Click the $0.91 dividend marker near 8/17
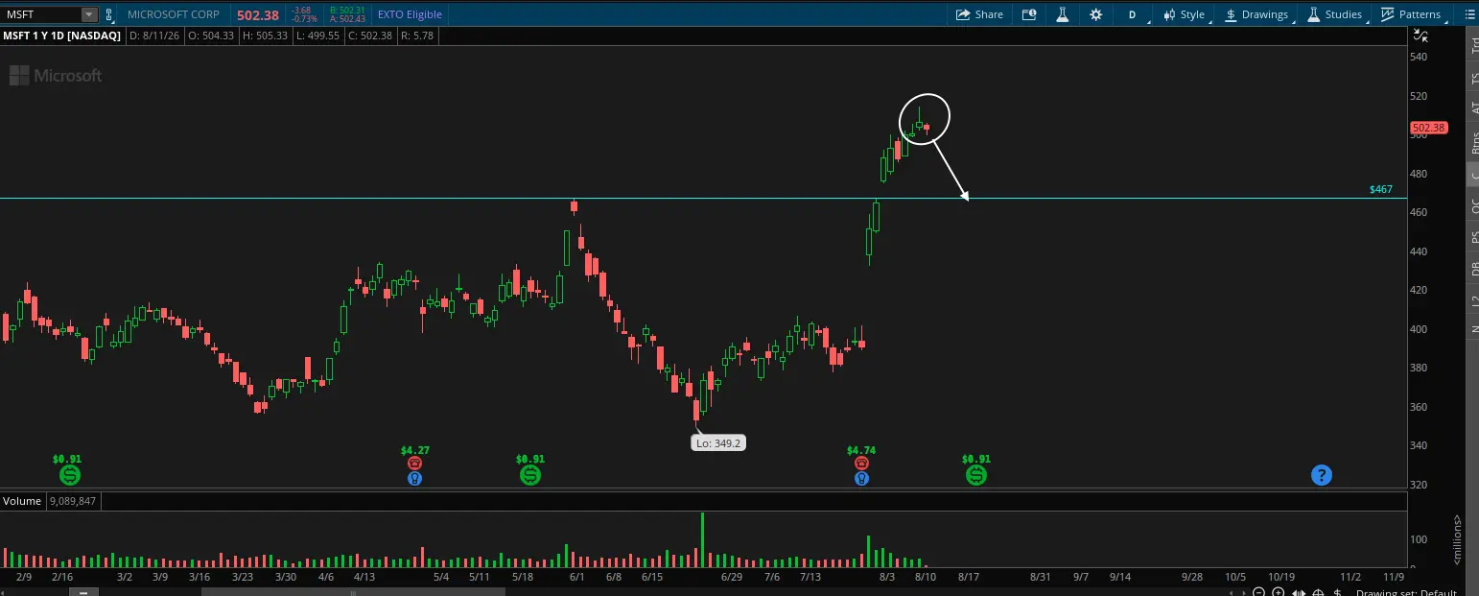Image resolution: width=1479 pixels, height=596 pixels. (x=975, y=474)
